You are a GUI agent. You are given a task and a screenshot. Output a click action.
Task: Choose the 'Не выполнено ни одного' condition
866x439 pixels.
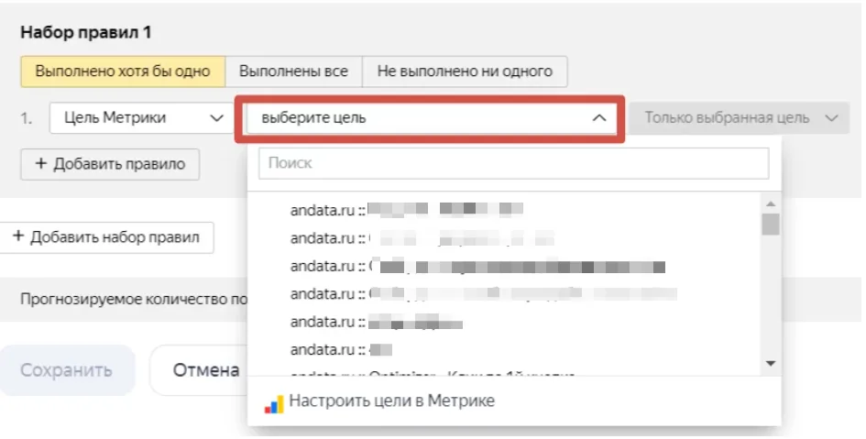pyautogui.click(x=465, y=71)
